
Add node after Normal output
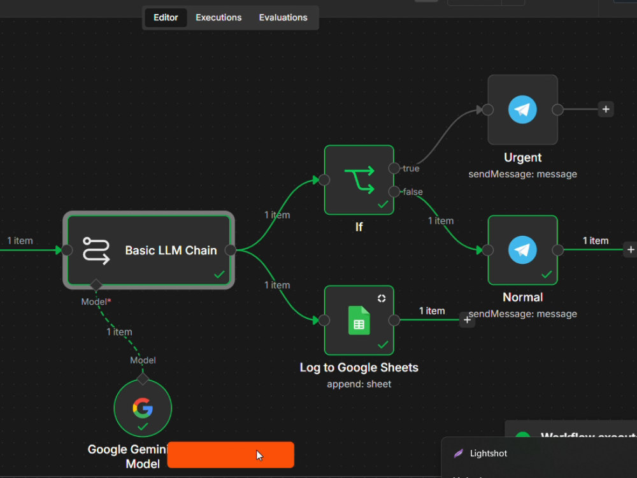(631, 250)
